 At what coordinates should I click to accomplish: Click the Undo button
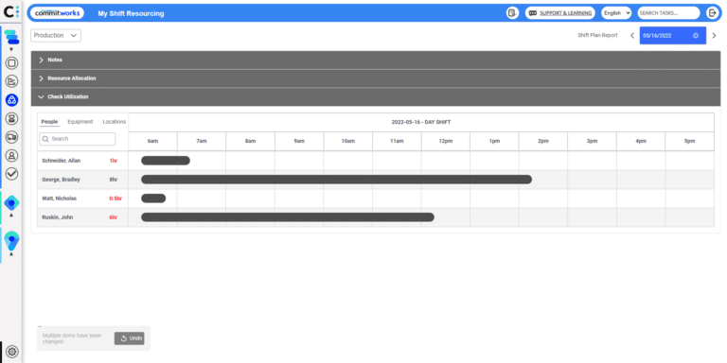[x=130, y=338]
